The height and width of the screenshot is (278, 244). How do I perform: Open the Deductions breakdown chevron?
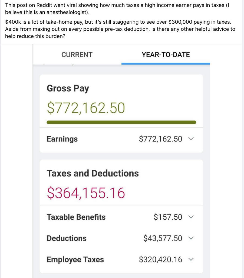[x=191, y=238]
